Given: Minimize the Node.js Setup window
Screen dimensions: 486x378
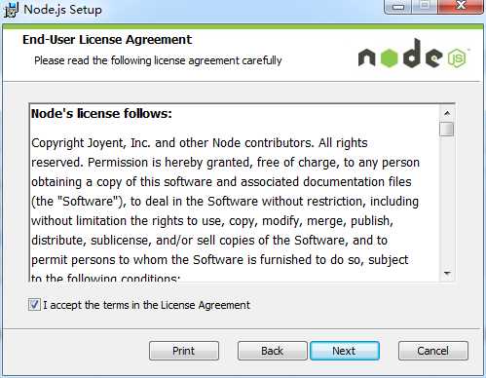Looking at the screenshot, I should coord(398,7).
